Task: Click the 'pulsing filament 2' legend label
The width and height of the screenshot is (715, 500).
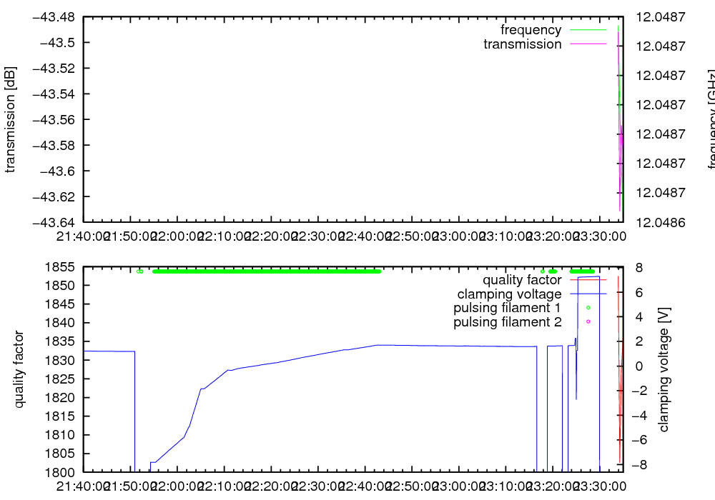Action: [507, 322]
